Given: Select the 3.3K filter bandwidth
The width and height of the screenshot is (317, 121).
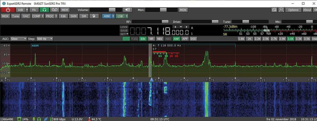Looking at the screenshot, I should [299, 39].
